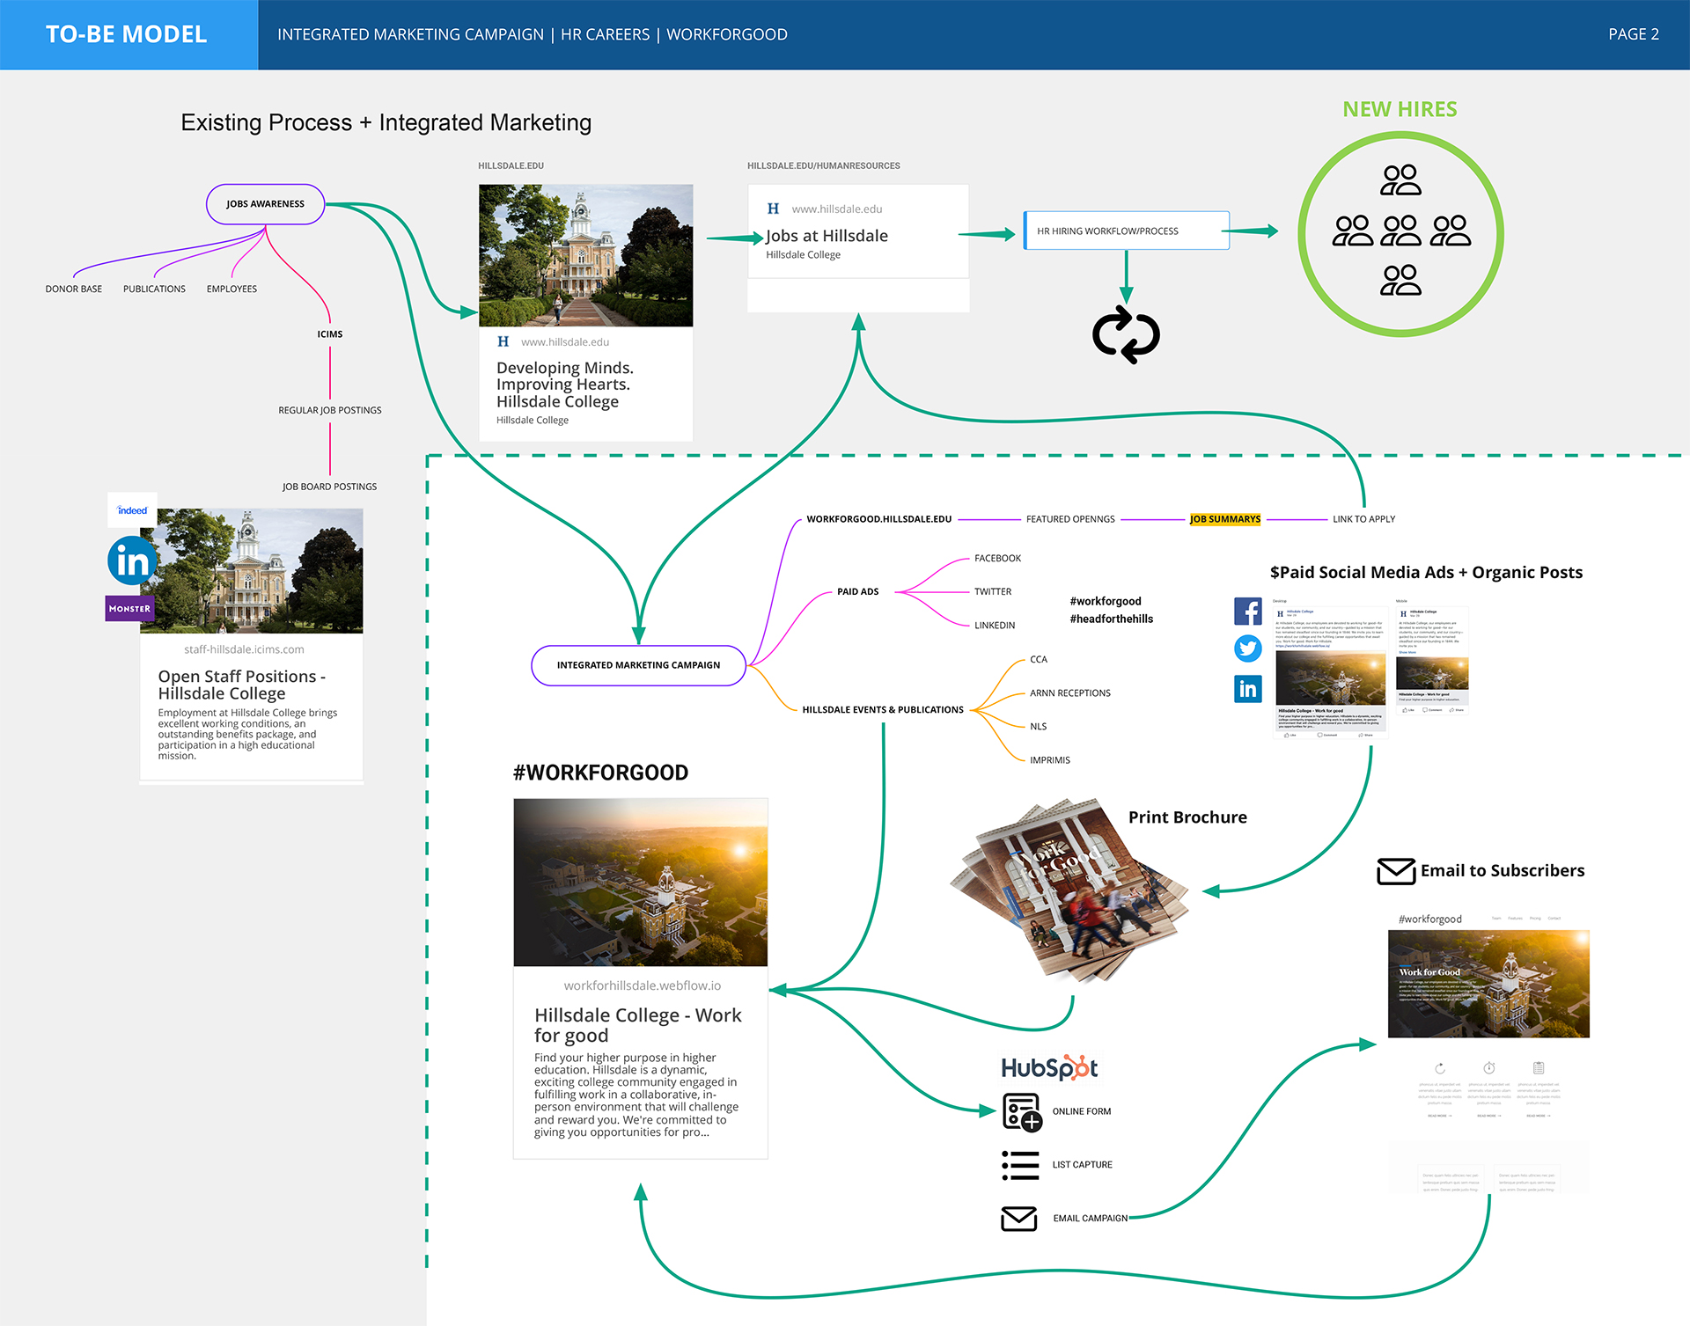Viewport: 1690px width, 1326px height.
Task: Click the FEATURED OPENNGS label
Action: [1070, 519]
